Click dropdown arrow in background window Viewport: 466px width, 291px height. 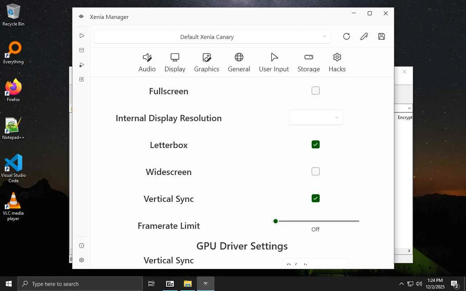409,108
